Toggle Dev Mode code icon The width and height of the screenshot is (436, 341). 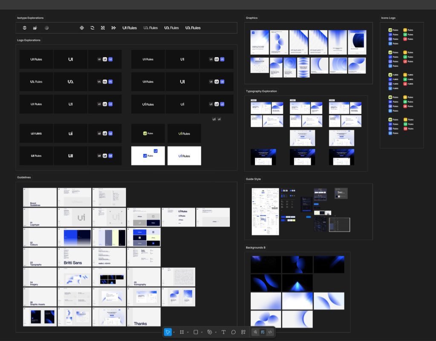tap(270, 332)
